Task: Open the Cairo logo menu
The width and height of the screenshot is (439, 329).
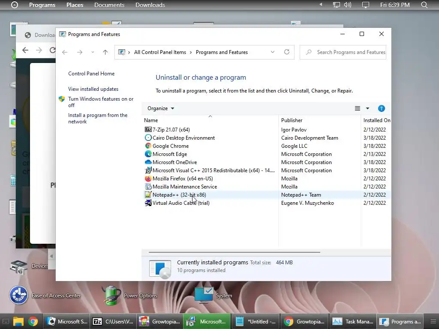Action: coord(15,5)
